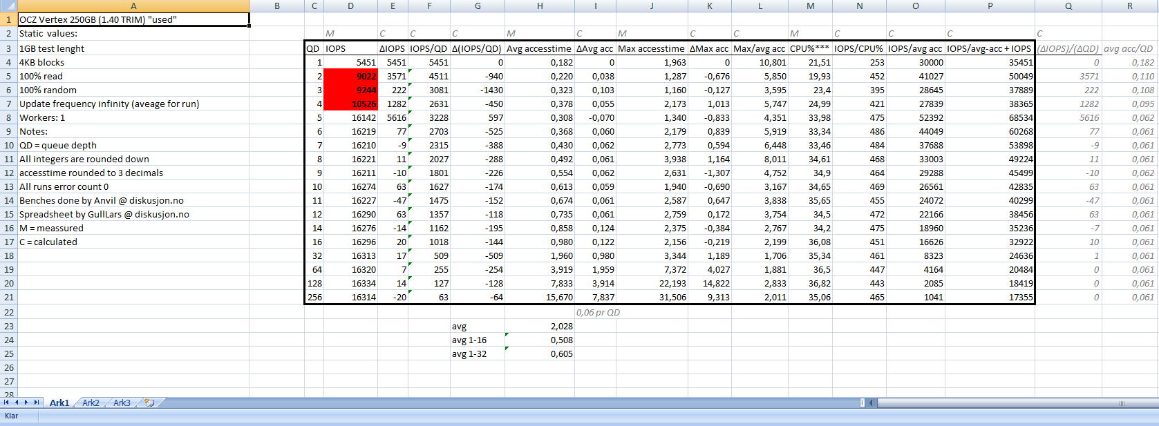Jump to the last sheet tab with the arrow

(x=37, y=403)
